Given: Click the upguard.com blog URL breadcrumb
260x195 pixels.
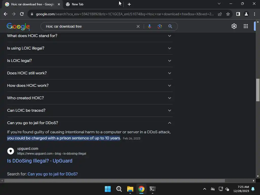Looking at the screenshot, I should pos(52,154).
